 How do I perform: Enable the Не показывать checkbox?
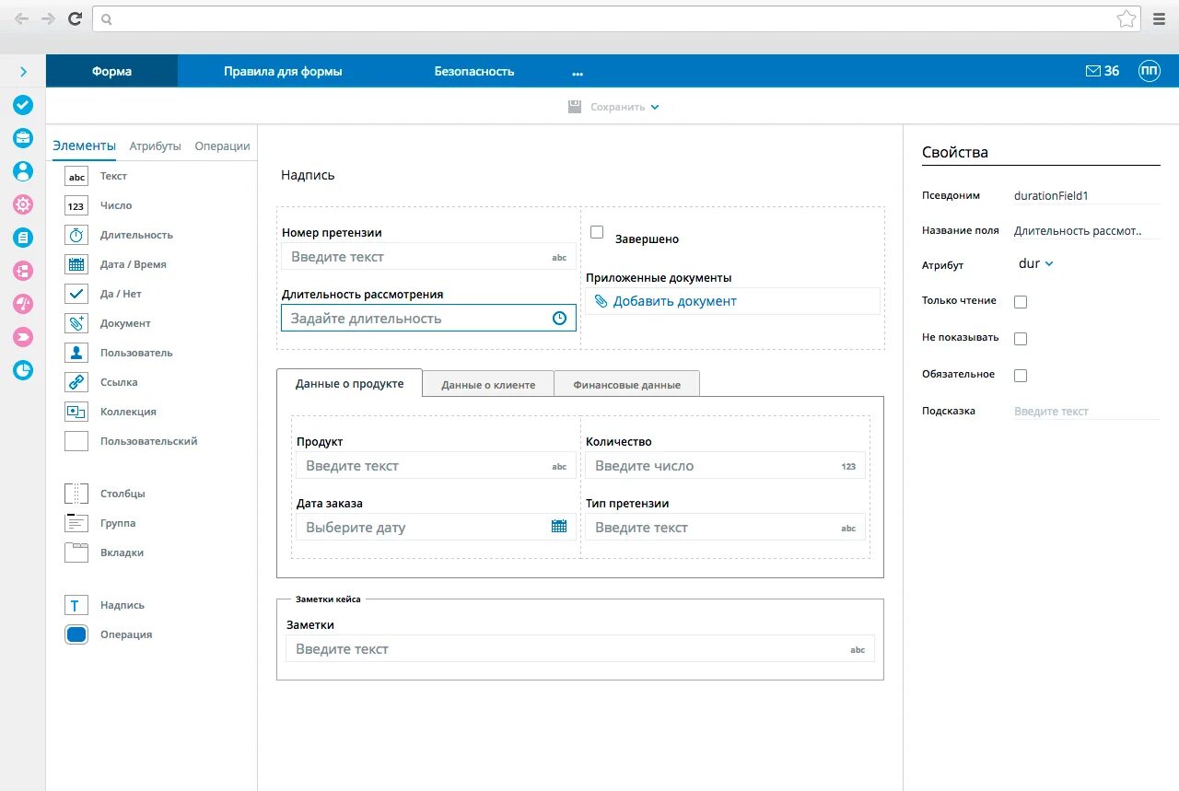[1021, 339]
